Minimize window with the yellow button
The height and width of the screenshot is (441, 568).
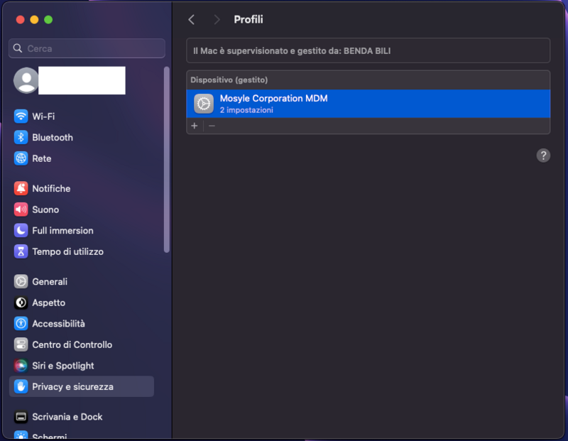point(34,20)
